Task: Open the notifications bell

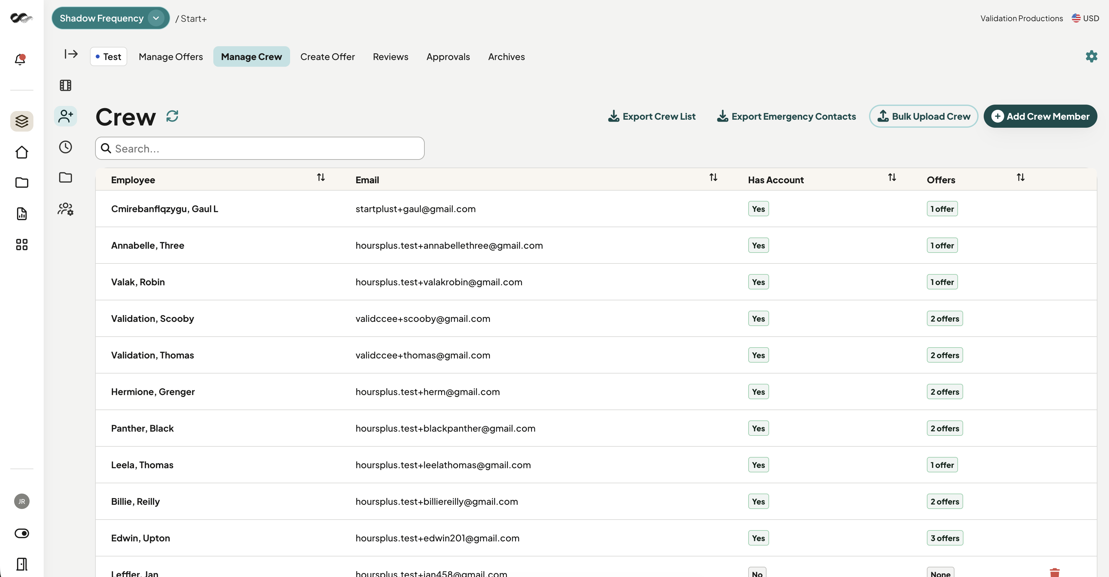Action: [x=20, y=59]
